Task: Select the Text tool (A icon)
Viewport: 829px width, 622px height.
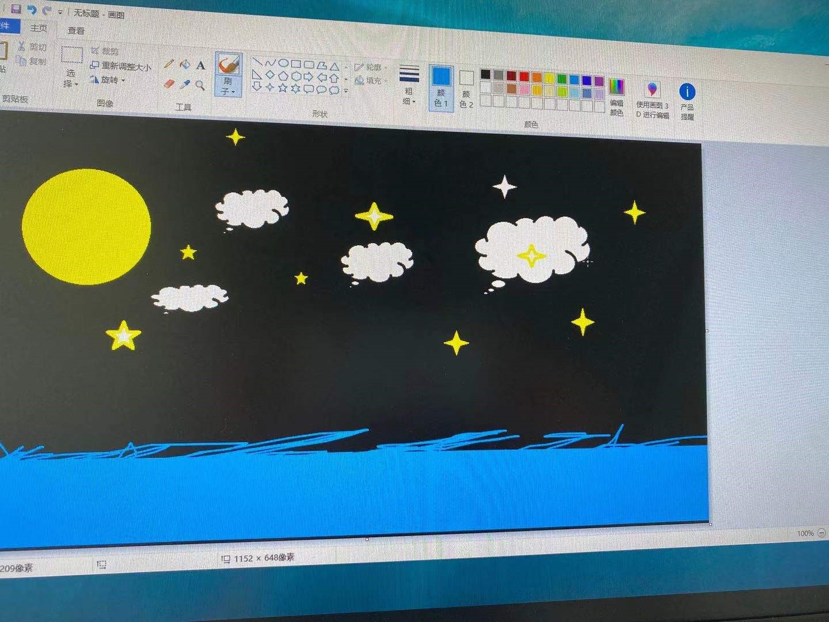Action: tap(200, 66)
